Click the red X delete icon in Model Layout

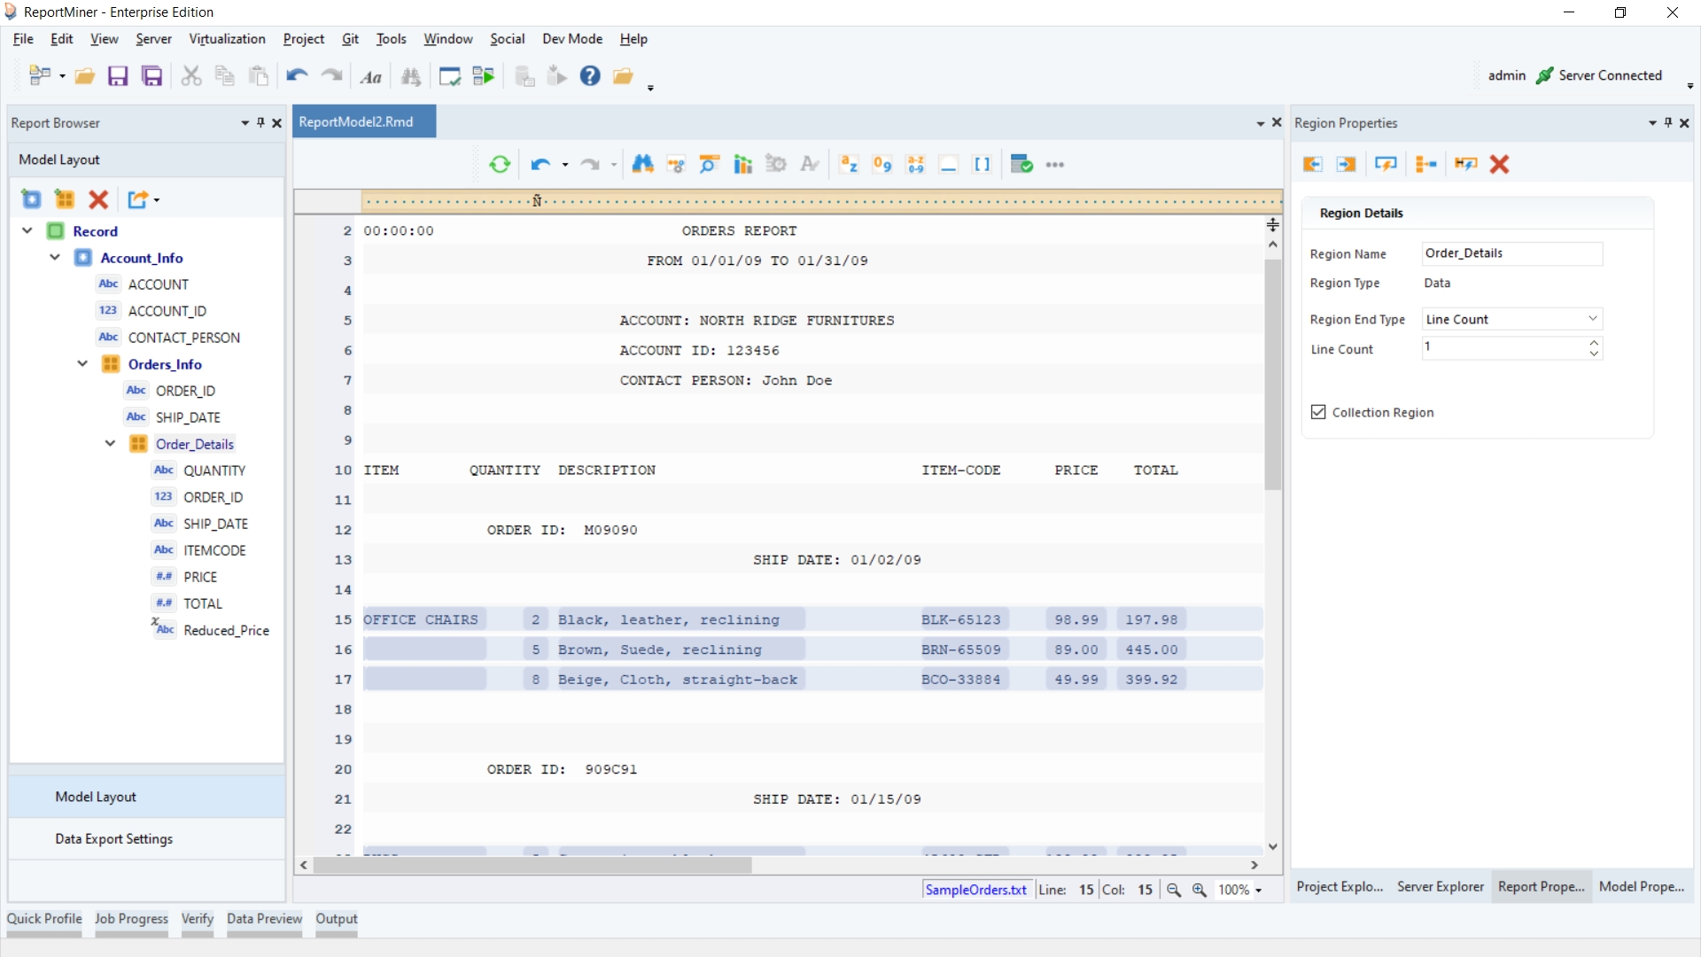[x=98, y=200]
